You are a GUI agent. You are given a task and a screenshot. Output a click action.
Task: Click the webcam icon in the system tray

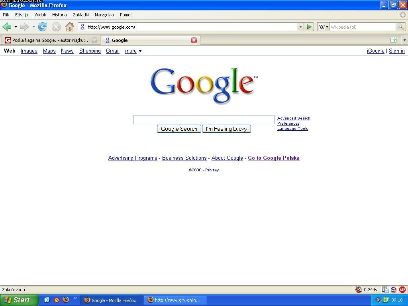(378, 300)
